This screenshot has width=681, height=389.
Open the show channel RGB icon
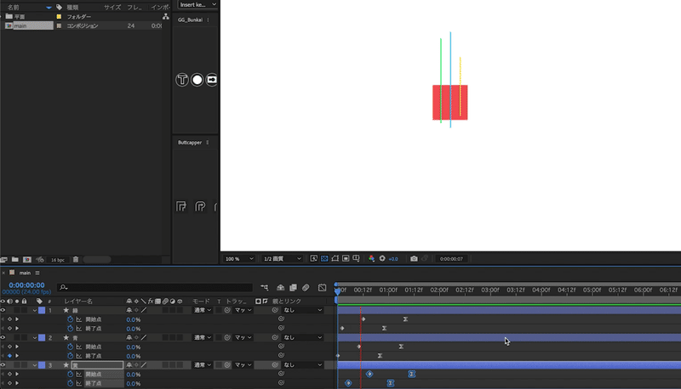[x=371, y=258]
